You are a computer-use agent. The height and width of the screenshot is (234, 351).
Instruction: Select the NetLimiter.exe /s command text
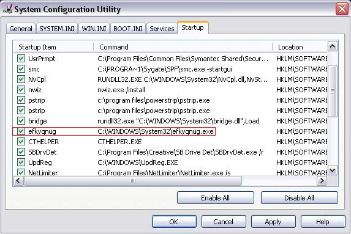click(164, 172)
